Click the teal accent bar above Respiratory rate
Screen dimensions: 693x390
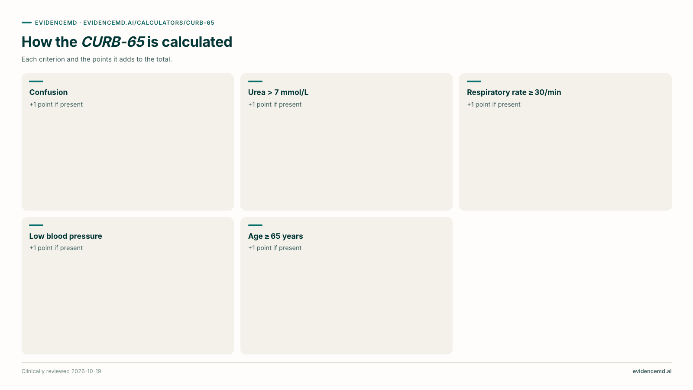(474, 81)
